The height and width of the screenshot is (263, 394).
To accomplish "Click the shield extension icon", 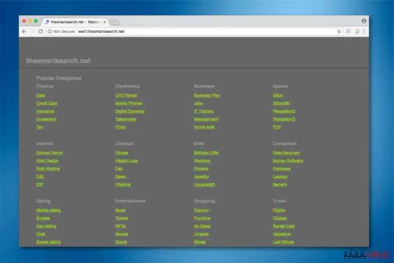I will (x=348, y=31).
